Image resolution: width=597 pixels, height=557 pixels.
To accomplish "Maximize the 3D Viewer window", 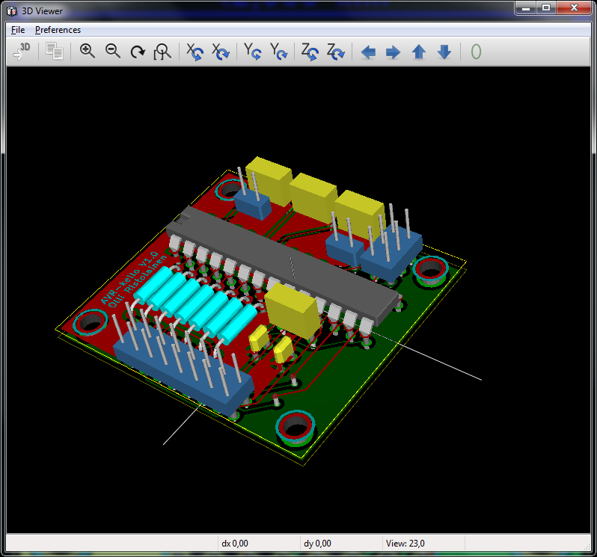I will coord(547,7).
